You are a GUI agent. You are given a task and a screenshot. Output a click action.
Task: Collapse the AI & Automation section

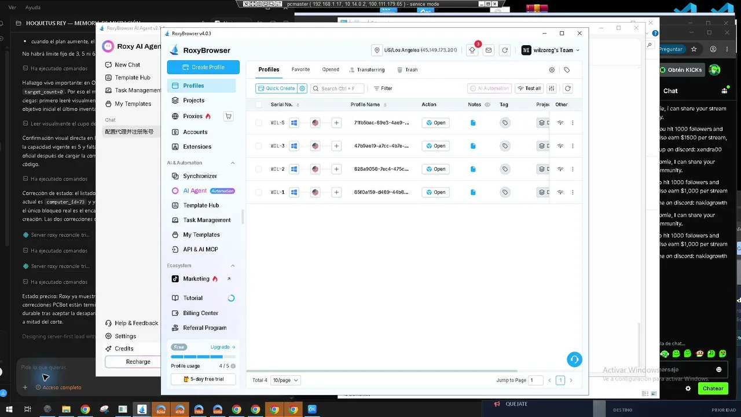pyautogui.click(x=233, y=163)
